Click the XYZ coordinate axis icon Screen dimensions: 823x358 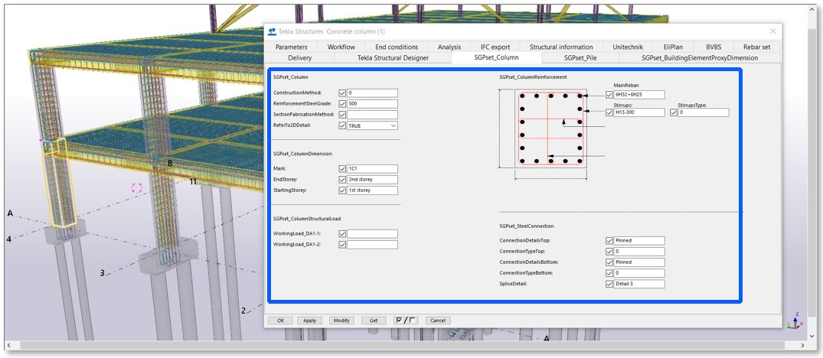[797, 318]
